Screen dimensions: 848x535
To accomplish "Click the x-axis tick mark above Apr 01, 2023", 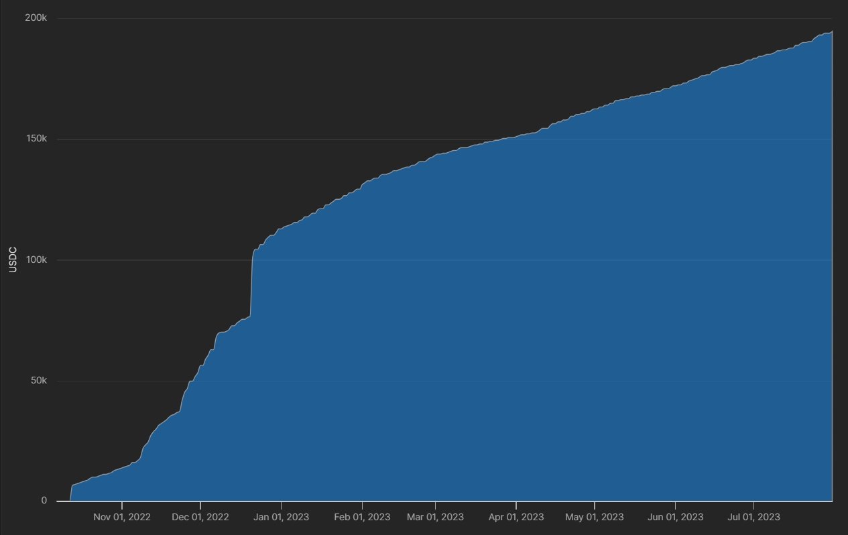I will 516,503.
